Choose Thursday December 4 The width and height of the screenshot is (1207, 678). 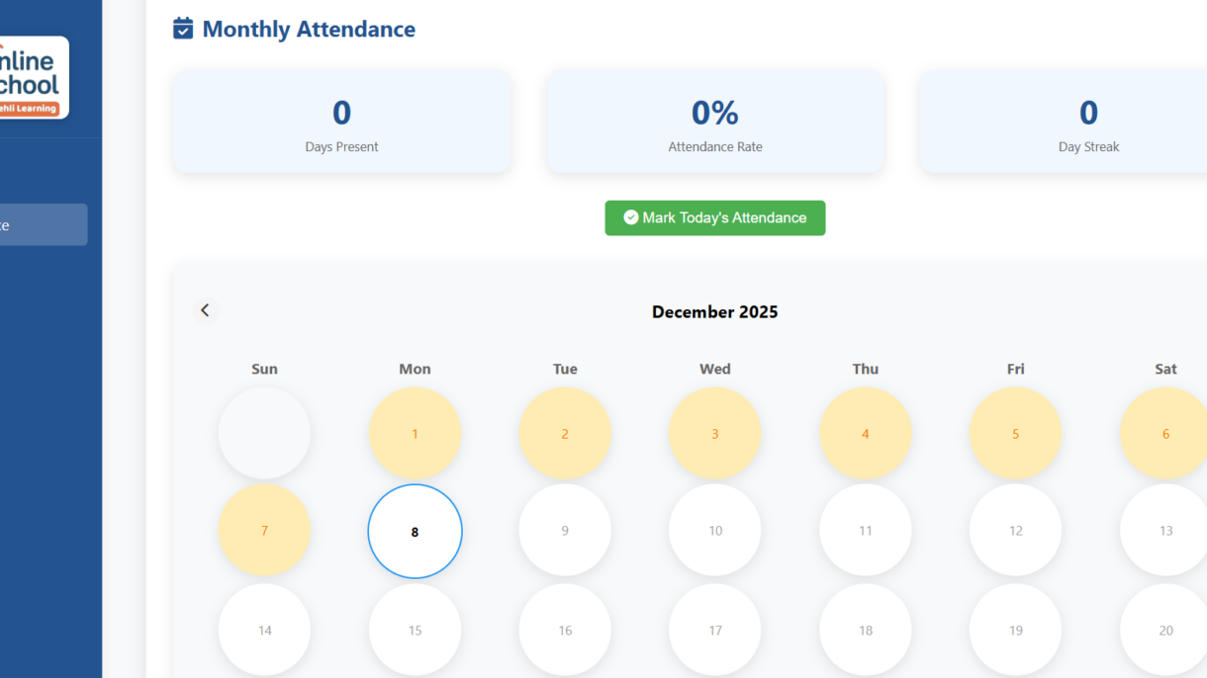point(866,434)
